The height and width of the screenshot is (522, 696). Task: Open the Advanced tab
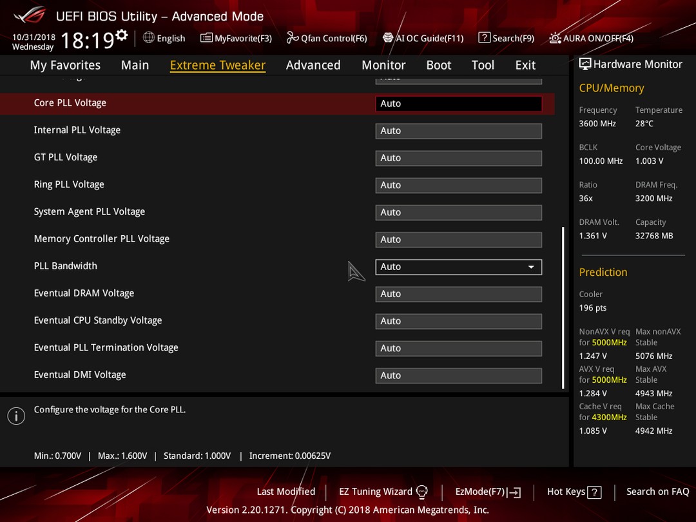(x=313, y=65)
